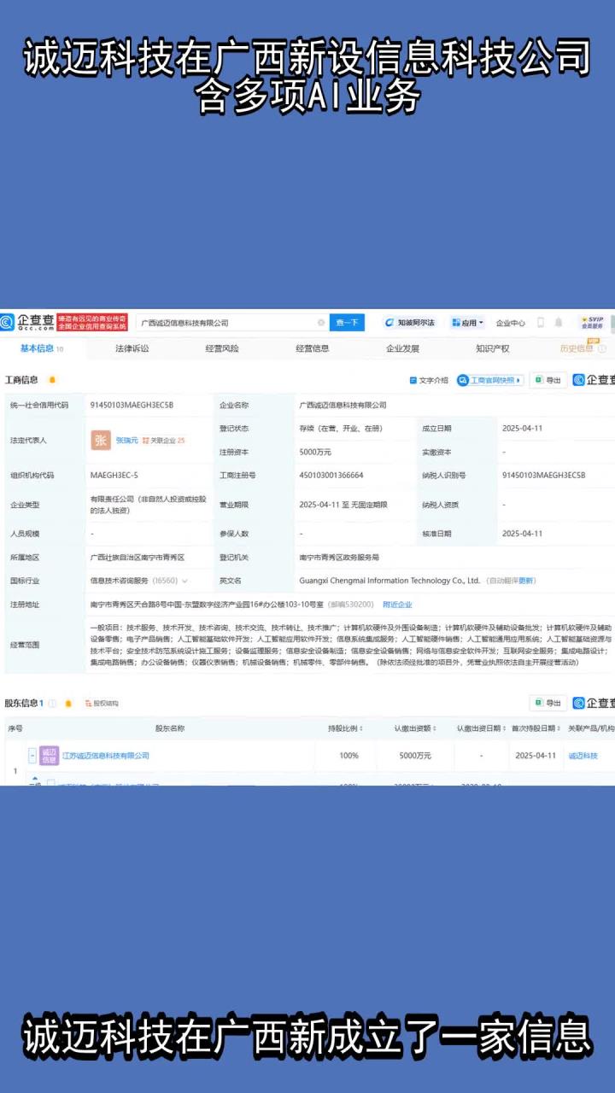The image size is (615, 1093).
Task: Switch to 法律诉讼 tab
Action: pyautogui.click(x=132, y=348)
